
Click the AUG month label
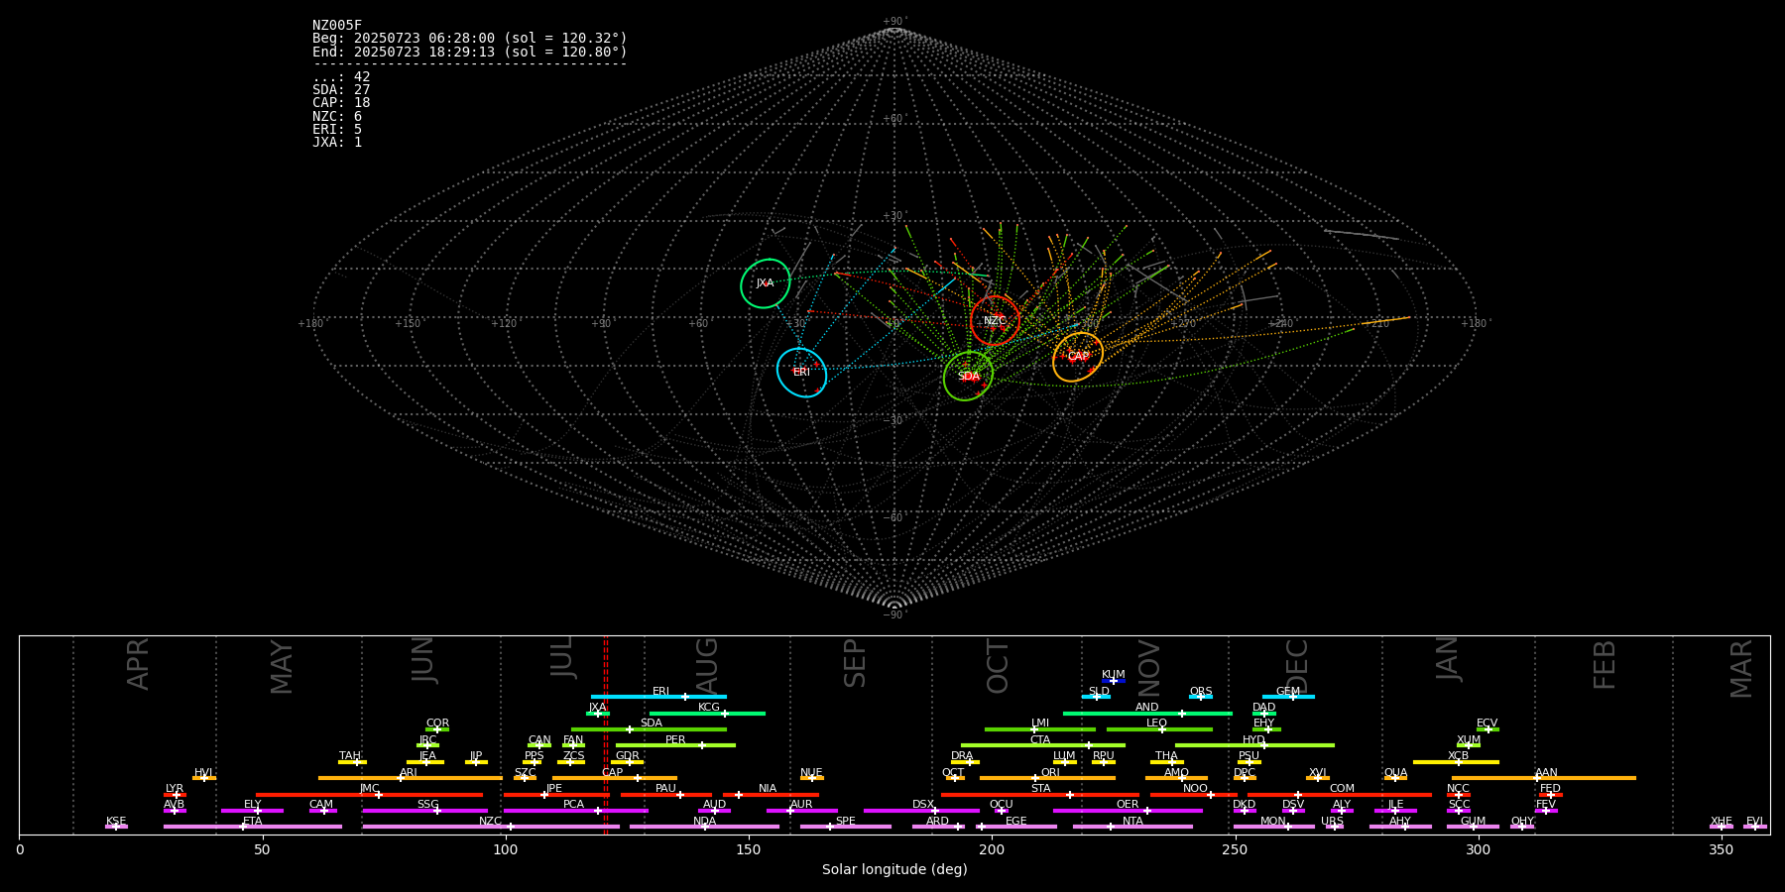[x=706, y=665]
